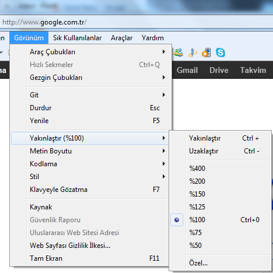Select the %100 zoom radio option
This screenshot has width=273, height=273.
tap(220, 220)
